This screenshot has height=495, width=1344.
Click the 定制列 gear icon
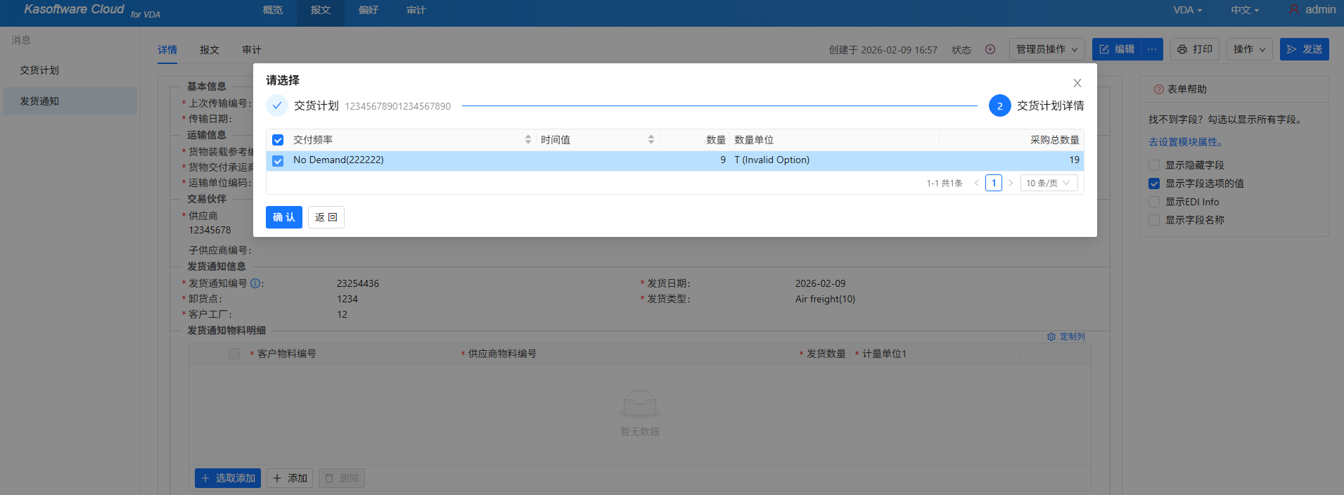pyautogui.click(x=1051, y=337)
